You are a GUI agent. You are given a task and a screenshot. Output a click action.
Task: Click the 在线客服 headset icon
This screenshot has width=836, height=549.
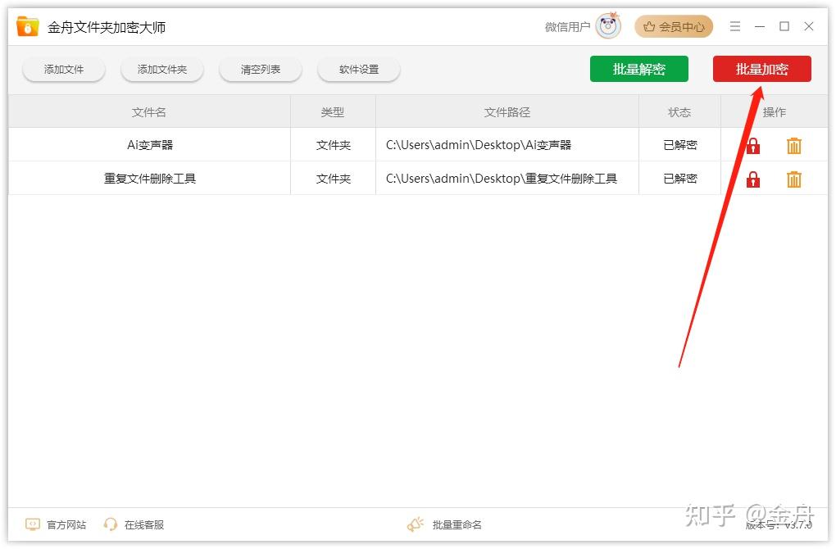click(x=111, y=524)
